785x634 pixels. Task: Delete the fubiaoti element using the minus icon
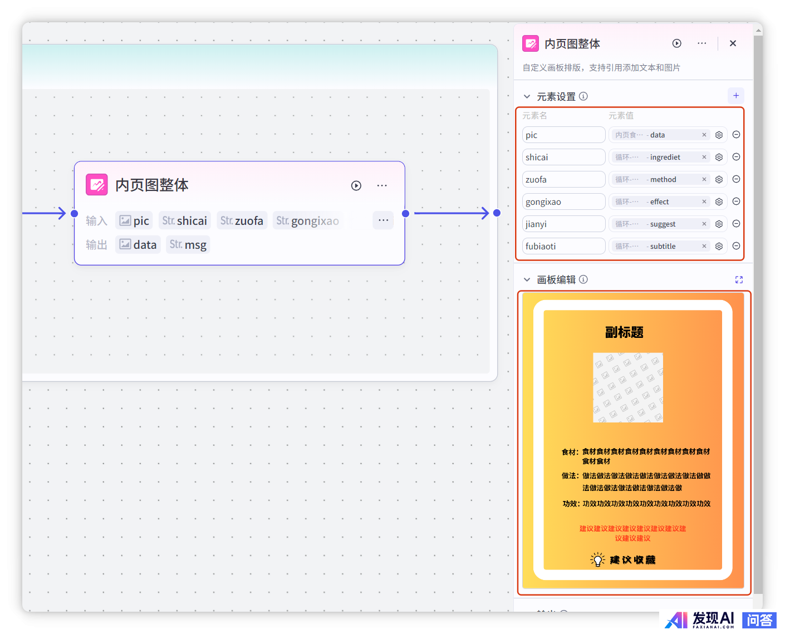(736, 246)
